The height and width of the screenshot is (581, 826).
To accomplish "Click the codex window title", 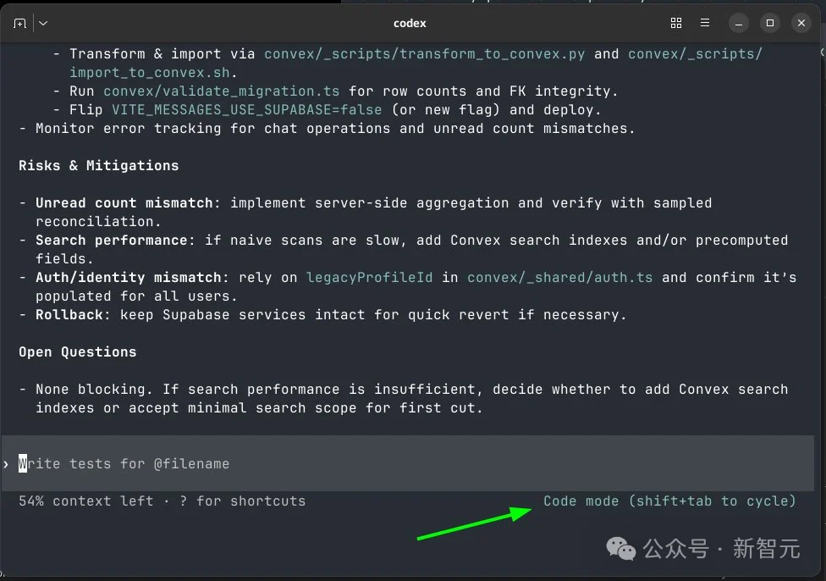I will tap(410, 24).
